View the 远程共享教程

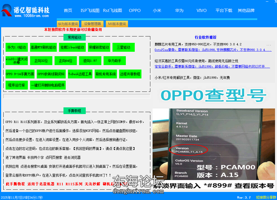tap(130, 74)
